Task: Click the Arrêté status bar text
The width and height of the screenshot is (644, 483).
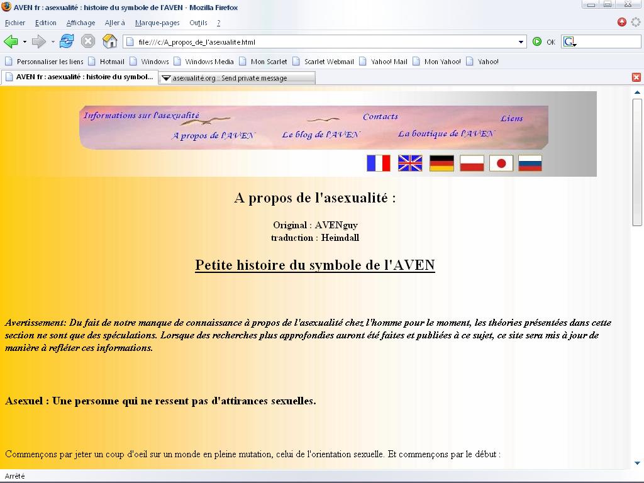Action: tap(15, 476)
